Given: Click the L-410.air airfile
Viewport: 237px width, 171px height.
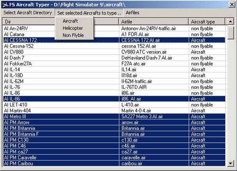Looking at the screenshot, I should [x=130, y=105].
